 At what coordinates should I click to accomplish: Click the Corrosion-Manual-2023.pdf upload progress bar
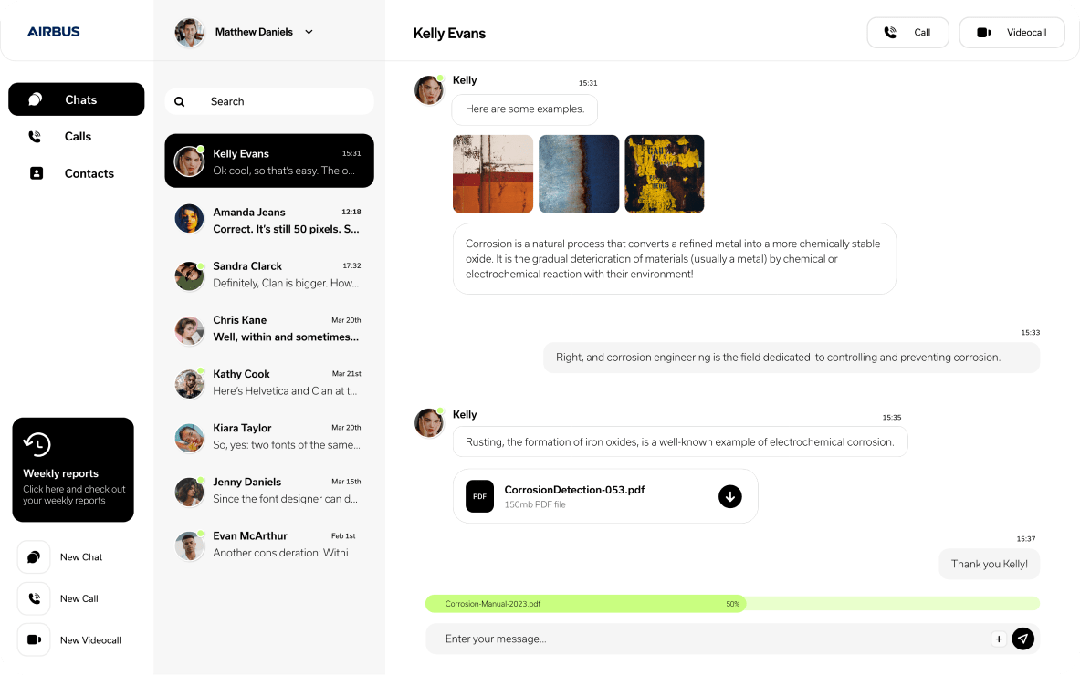(732, 604)
